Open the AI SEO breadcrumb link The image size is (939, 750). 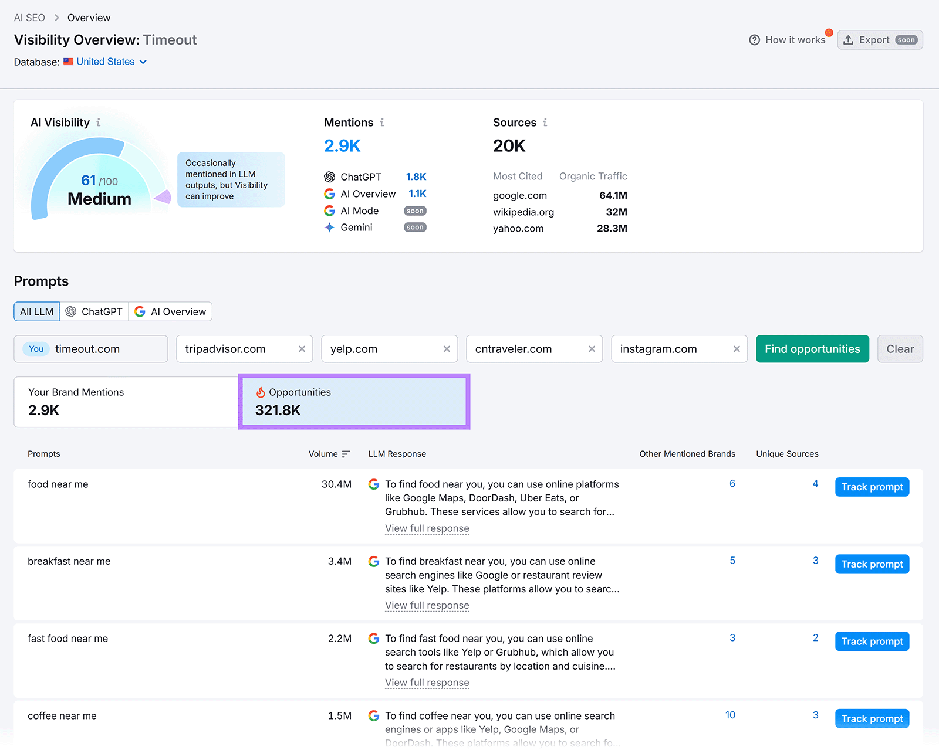29,18
